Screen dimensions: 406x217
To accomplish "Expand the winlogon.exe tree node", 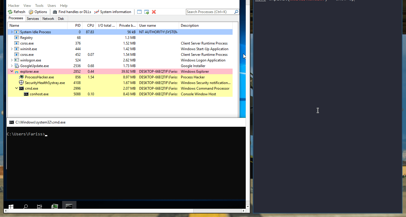I will 12,60.
